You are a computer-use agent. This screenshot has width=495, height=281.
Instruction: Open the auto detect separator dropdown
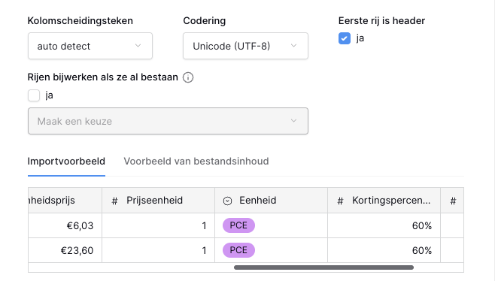click(90, 46)
